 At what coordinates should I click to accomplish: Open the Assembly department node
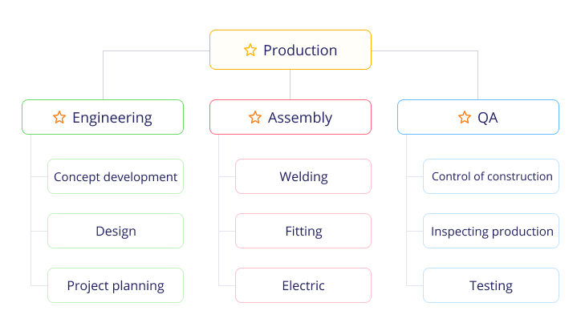(290, 117)
